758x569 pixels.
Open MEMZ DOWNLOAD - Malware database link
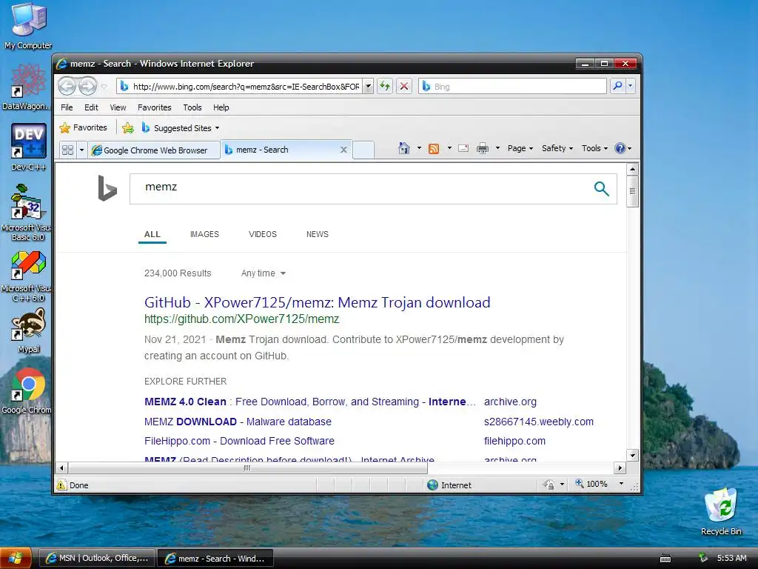click(x=238, y=422)
